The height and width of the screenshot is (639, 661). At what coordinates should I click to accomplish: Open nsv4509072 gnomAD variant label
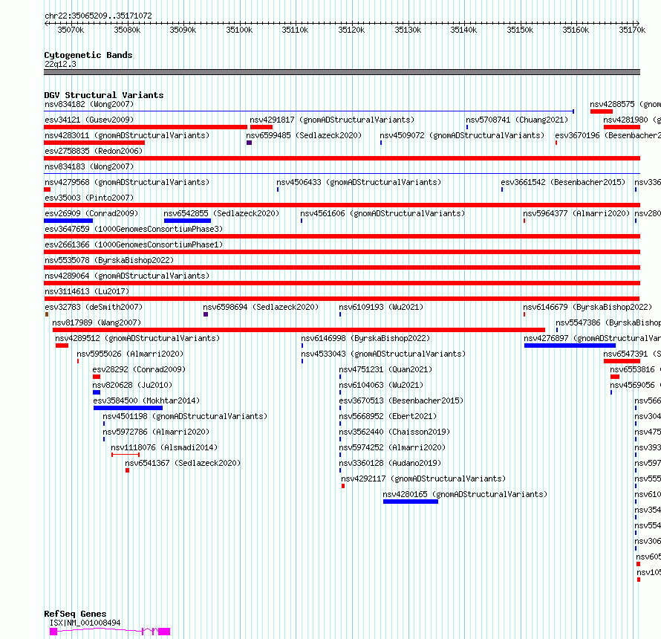[462, 135]
